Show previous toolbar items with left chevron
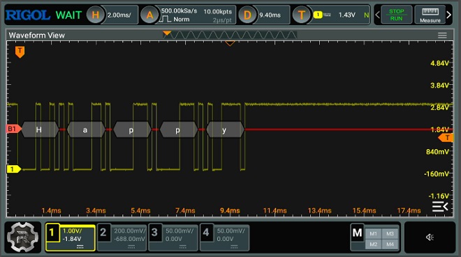This screenshot has height=257, width=461. click(x=377, y=15)
